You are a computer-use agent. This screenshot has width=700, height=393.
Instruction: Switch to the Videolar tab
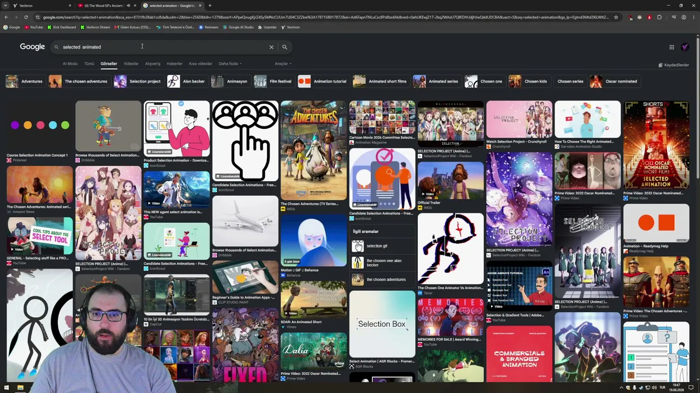pos(131,64)
